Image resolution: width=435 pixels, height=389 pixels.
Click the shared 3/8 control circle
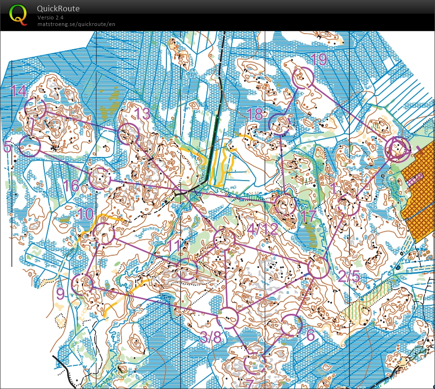coord(229,318)
